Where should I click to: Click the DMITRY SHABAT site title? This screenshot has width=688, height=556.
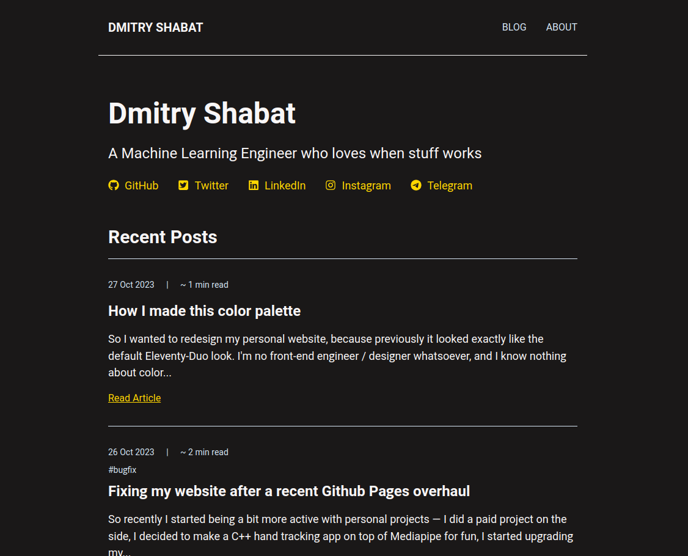tap(155, 27)
